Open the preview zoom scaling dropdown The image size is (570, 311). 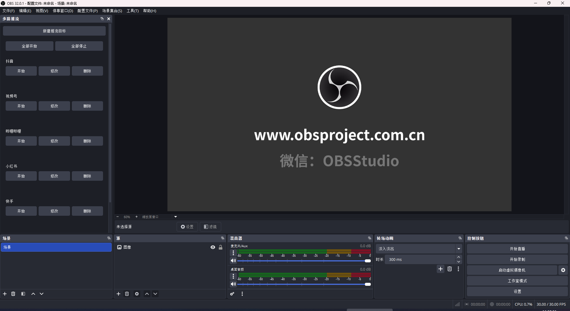(x=175, y=217)
